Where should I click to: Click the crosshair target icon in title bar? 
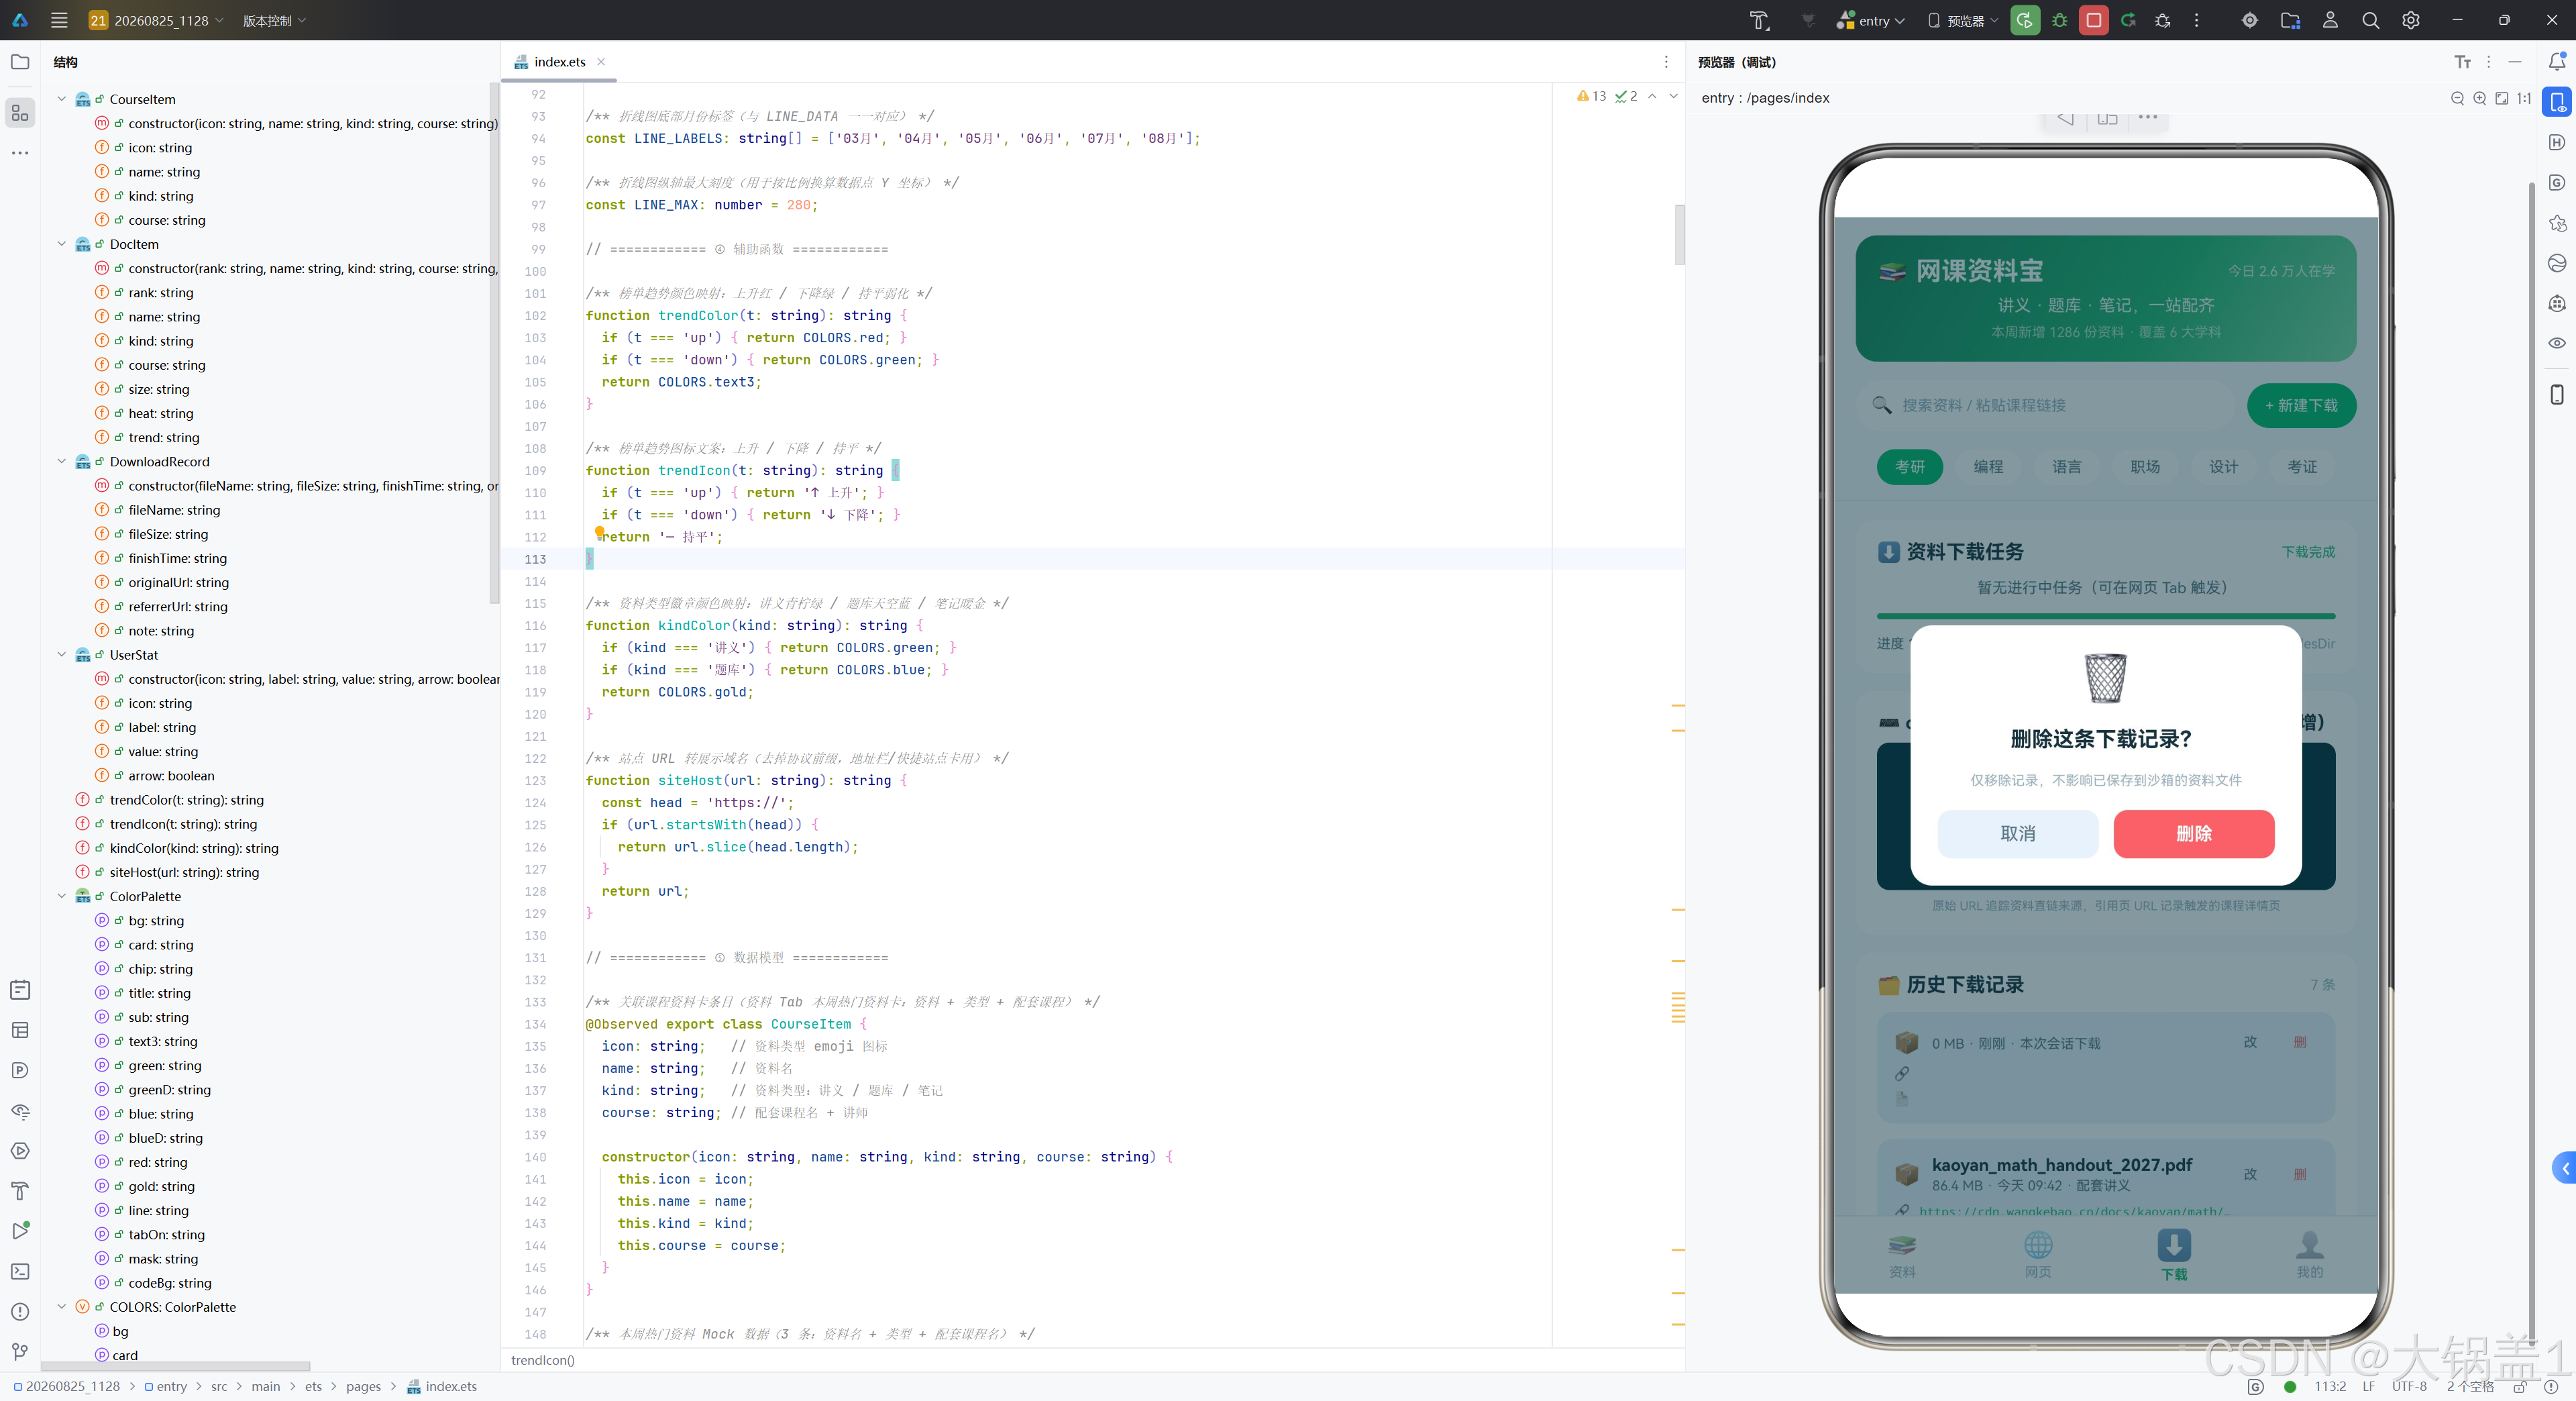[2249, 20]
